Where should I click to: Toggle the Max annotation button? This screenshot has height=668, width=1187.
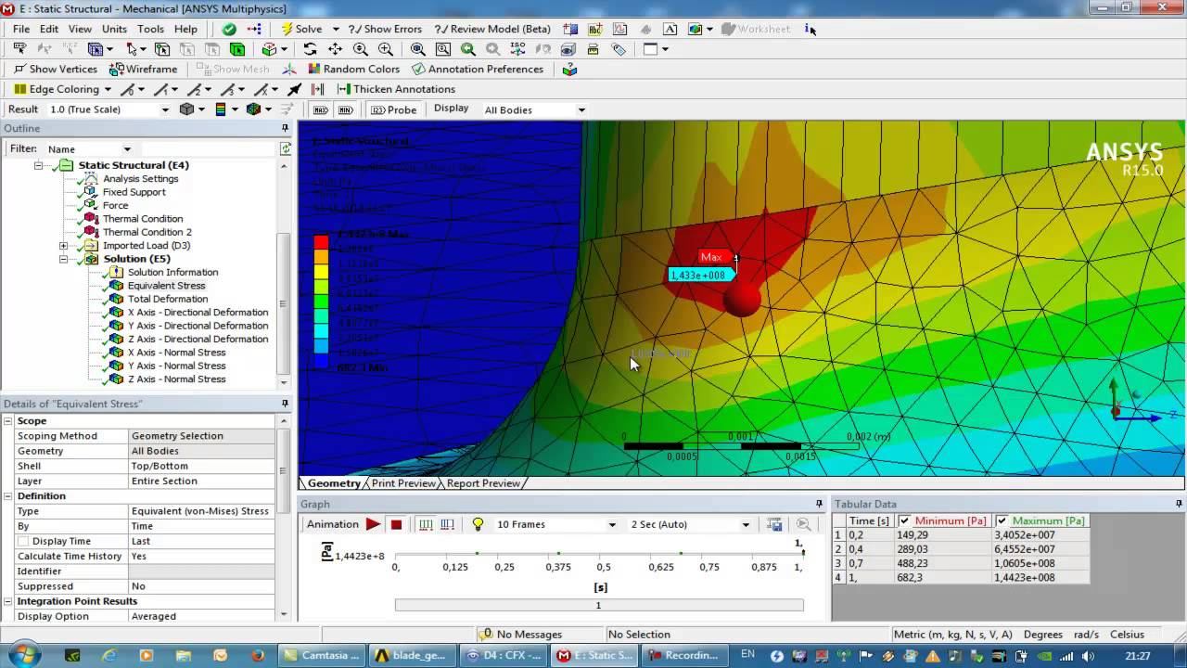[x=321, y=109]
